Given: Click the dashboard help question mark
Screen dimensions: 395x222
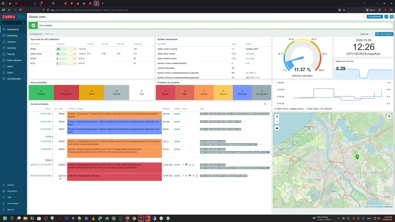Looking at the screenshot, I should pos(363,17).
